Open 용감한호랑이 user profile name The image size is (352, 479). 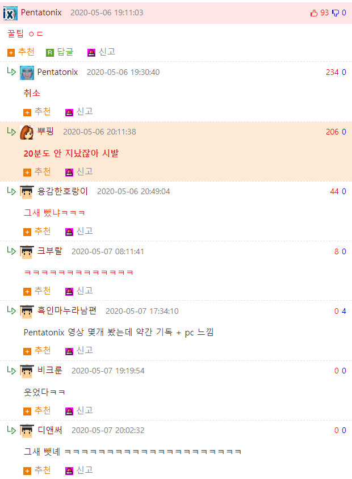click(x=62, y=191)
